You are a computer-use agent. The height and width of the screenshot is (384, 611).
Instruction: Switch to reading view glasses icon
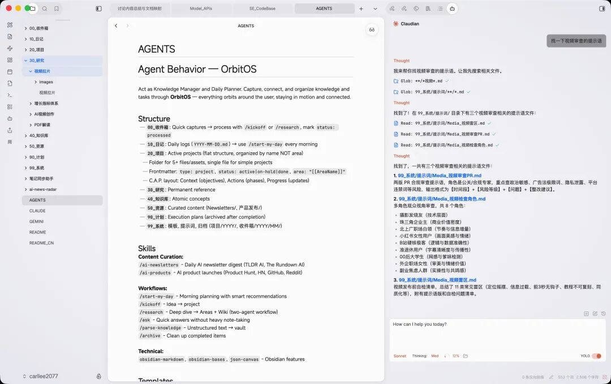[x=372, y=29]
